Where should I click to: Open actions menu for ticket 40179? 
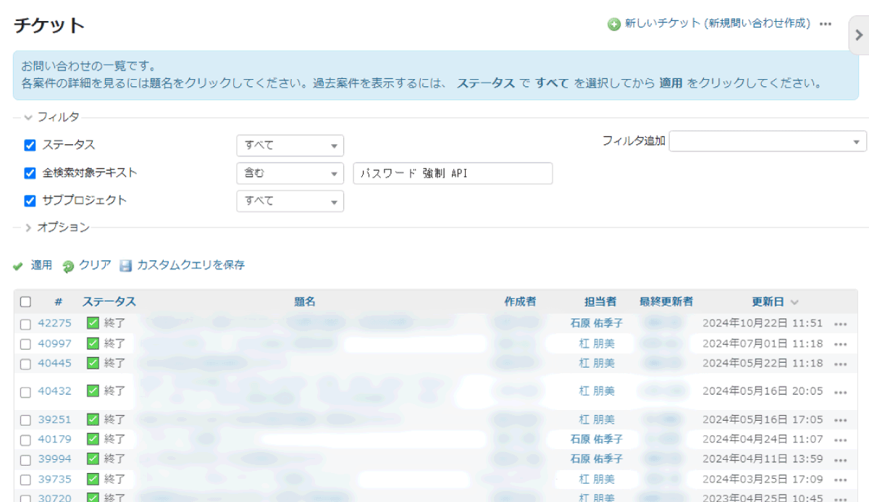coord(841,440)
